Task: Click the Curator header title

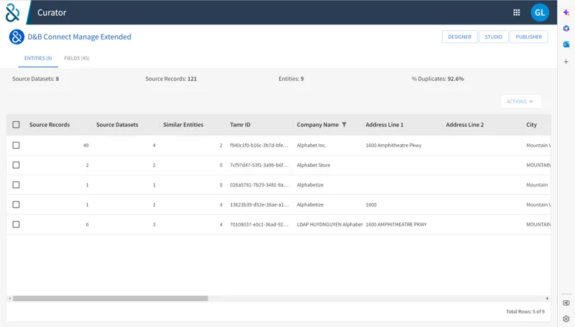Action: click(52, 12)
